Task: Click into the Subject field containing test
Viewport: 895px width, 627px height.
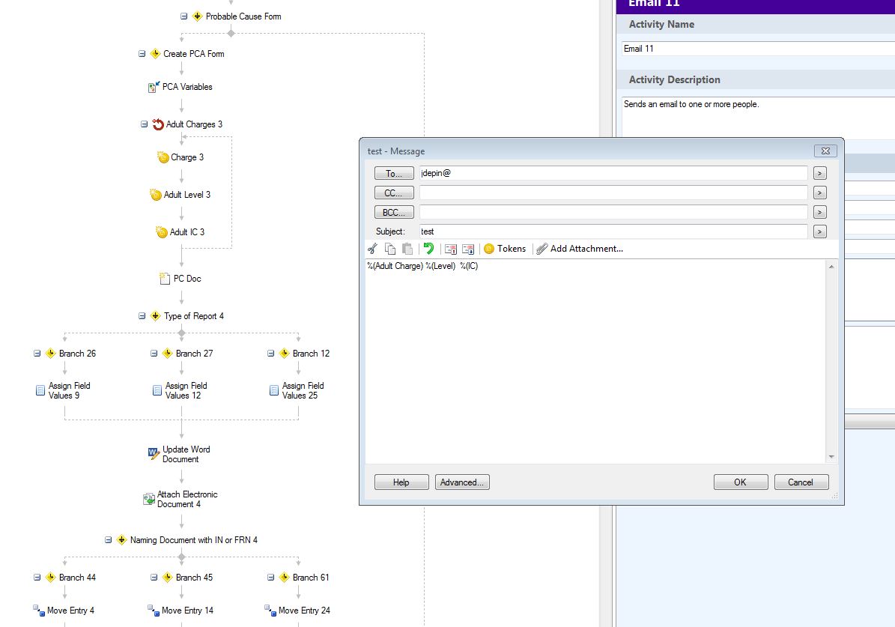Action: (x=613, y=231)
